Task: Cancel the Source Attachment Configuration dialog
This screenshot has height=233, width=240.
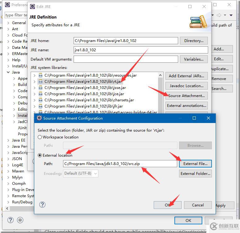Action: click(198, 205)
